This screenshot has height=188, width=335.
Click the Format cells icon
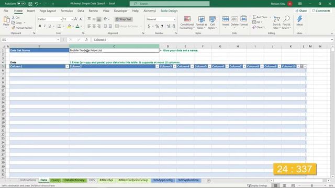(243, 19)
